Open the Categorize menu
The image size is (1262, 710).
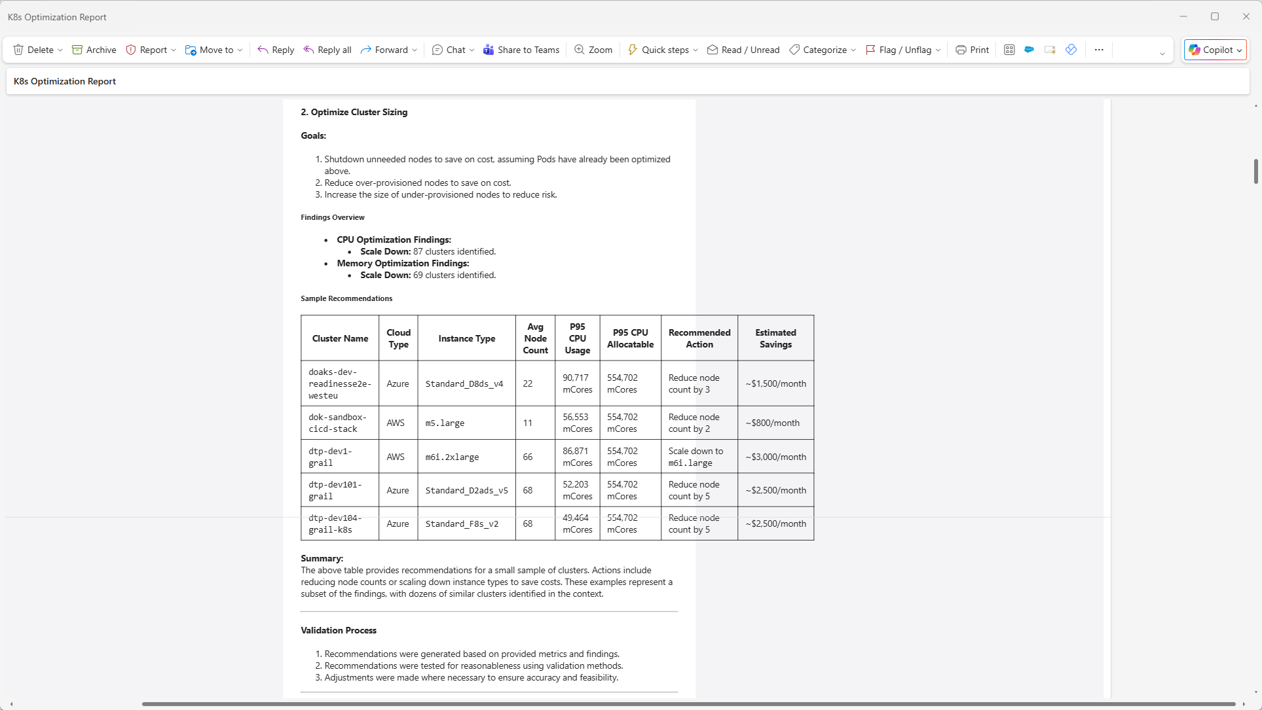point(821,50)
